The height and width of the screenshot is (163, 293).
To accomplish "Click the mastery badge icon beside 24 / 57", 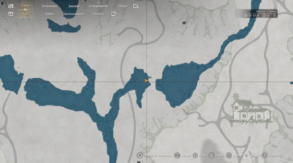I will [x=264, y=16].
